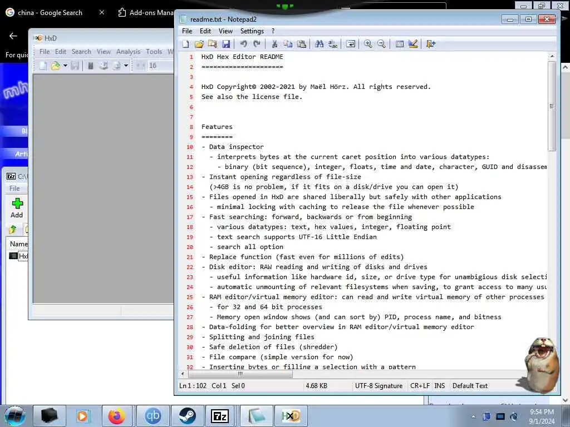Click the Open RAM icon in HxD toolbar
Screen dimensions: 570x427
pos(91,66)
